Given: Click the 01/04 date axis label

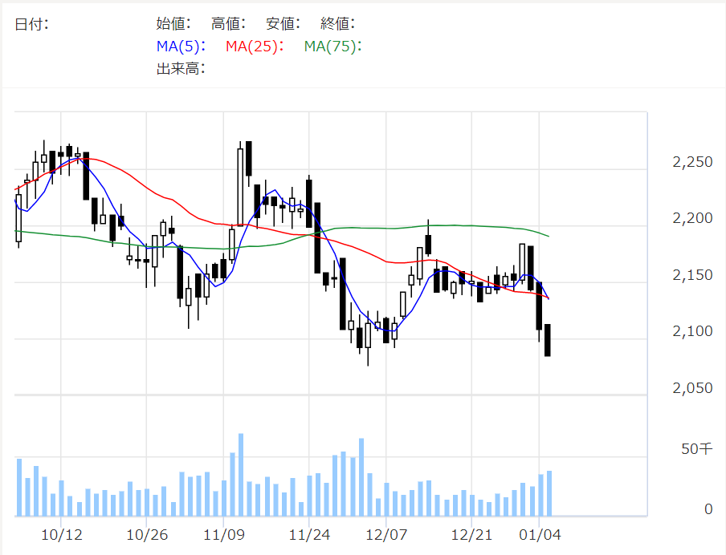Looking at the screenshot, I should [540, 535].
